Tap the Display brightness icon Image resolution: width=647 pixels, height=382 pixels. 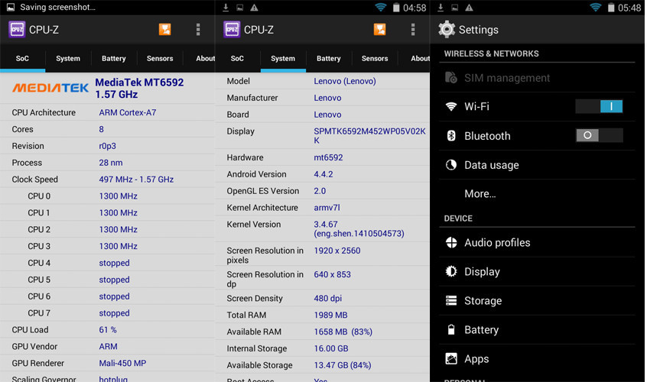point(451,272)
